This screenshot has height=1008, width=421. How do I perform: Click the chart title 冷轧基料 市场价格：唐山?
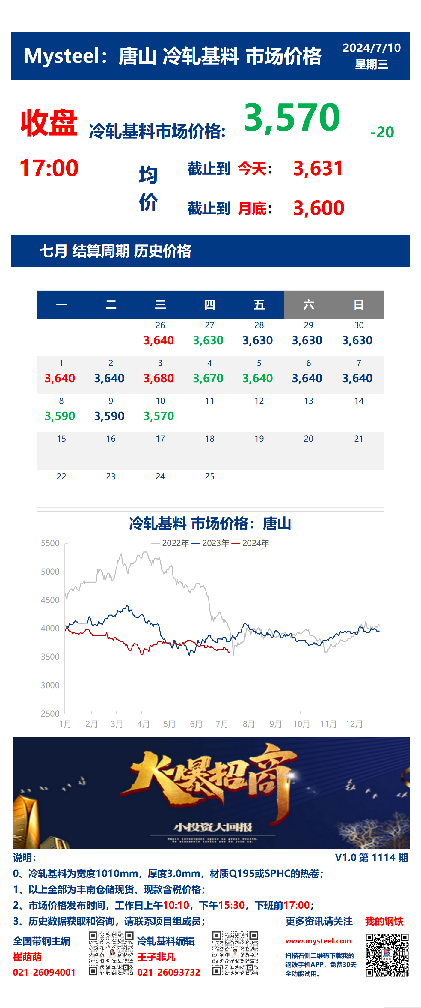[x=210, y=523]
